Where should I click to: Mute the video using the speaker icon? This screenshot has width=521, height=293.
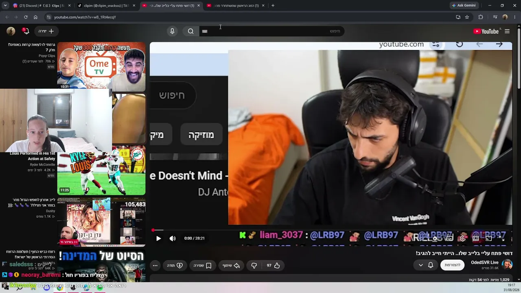coord(173,238)
